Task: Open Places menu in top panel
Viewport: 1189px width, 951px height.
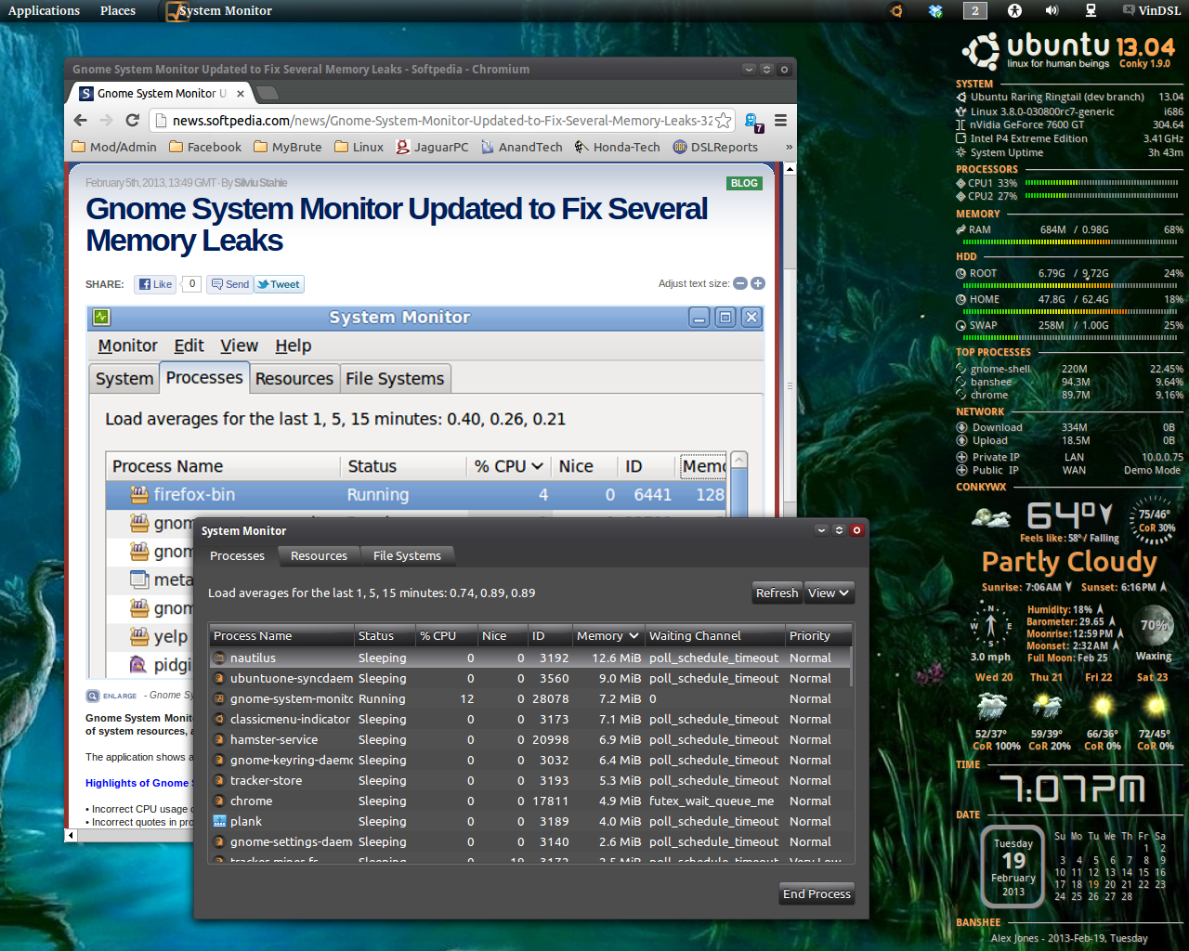Action: point(118,11)
